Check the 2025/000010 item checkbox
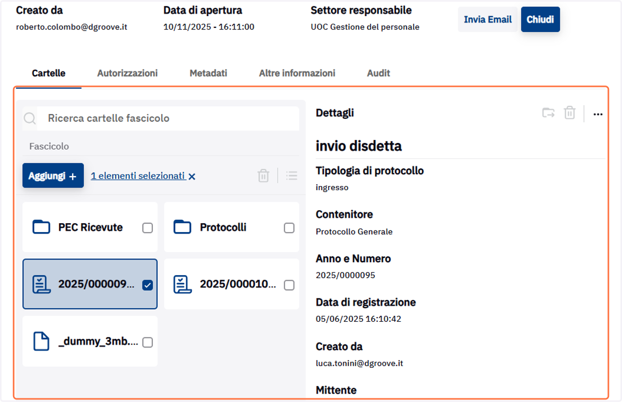This screenshot has width=622, height=402. pyautogui.click(x=289, y=285)
